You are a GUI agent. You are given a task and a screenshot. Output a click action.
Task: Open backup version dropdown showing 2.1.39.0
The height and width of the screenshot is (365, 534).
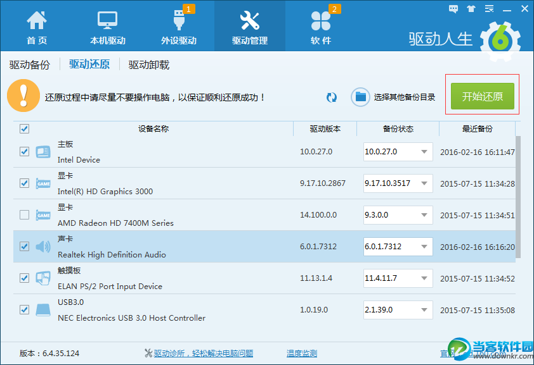click(398, 310)
